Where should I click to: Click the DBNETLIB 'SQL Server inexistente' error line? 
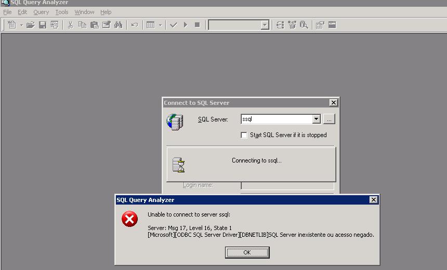(261, 235)
